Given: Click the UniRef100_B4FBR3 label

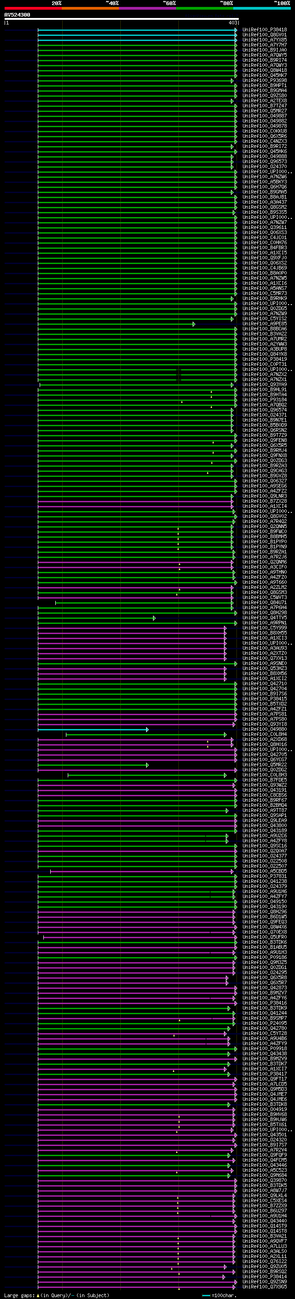Looking at the screenshot, I should pyautogui.click(x=265, y=247).
